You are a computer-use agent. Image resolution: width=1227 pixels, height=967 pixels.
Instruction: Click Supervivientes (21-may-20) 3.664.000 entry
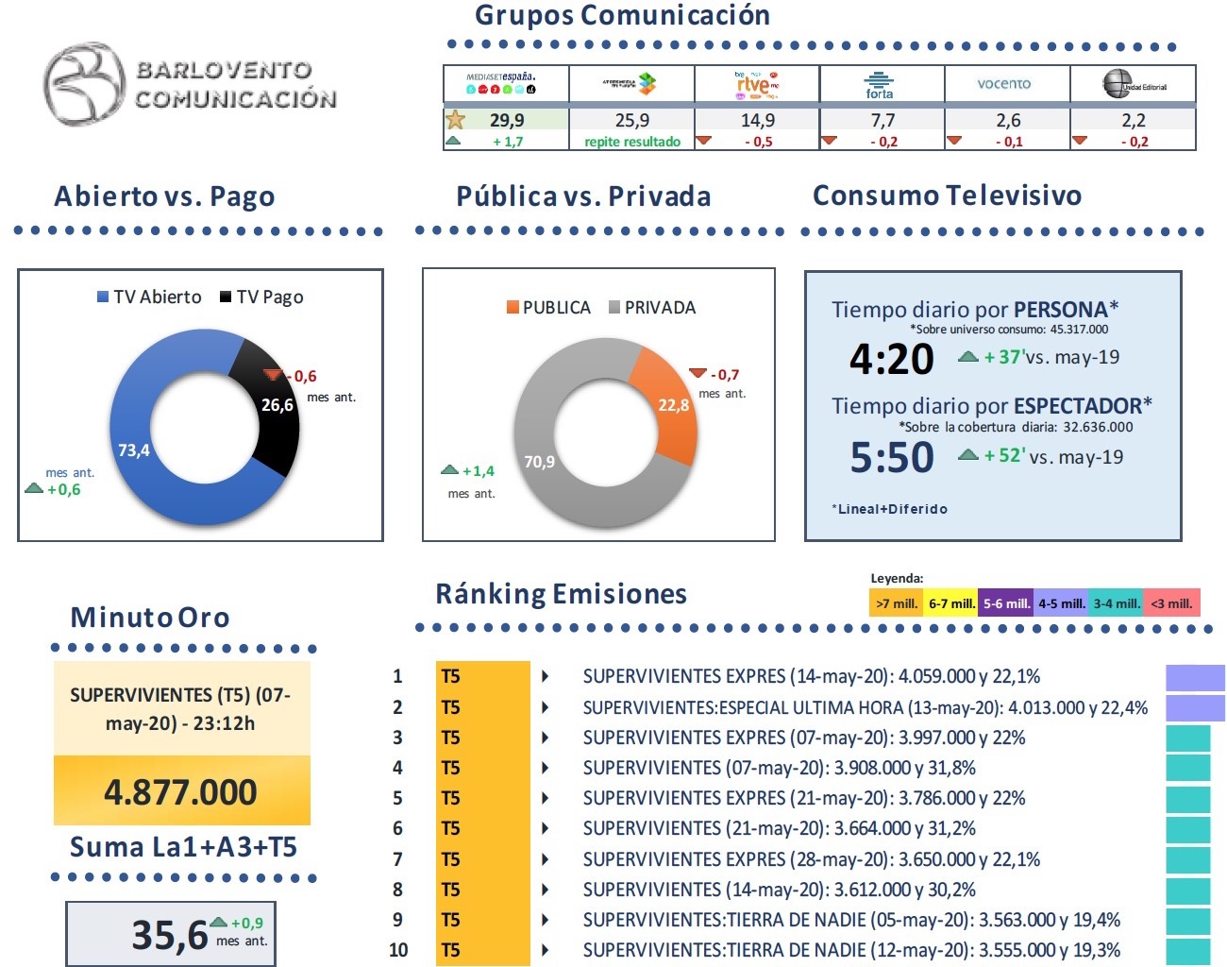coord(780,828)
